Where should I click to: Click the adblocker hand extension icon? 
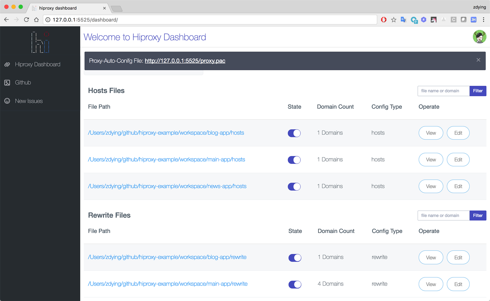point(383,20)
